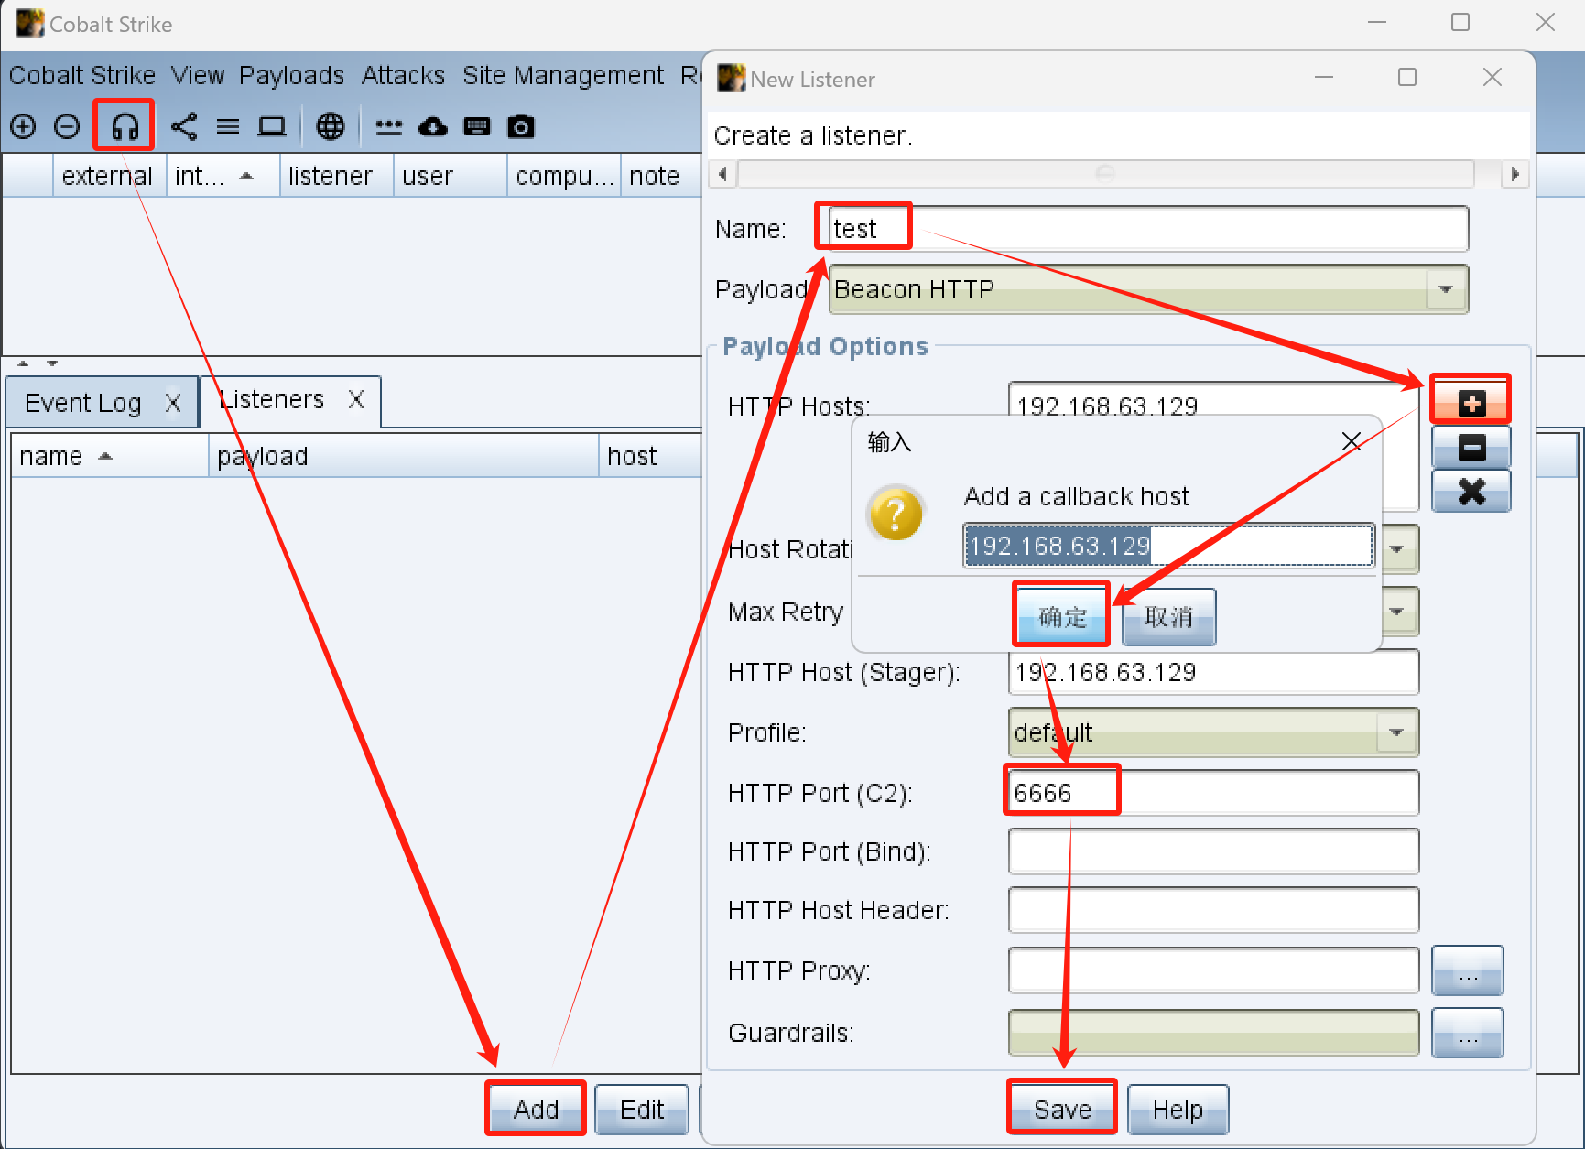Viewport: 1585px width, 1149px height.
Task: Open Guardrails ellipsis button
Action: click(x=1468, y=1033)
